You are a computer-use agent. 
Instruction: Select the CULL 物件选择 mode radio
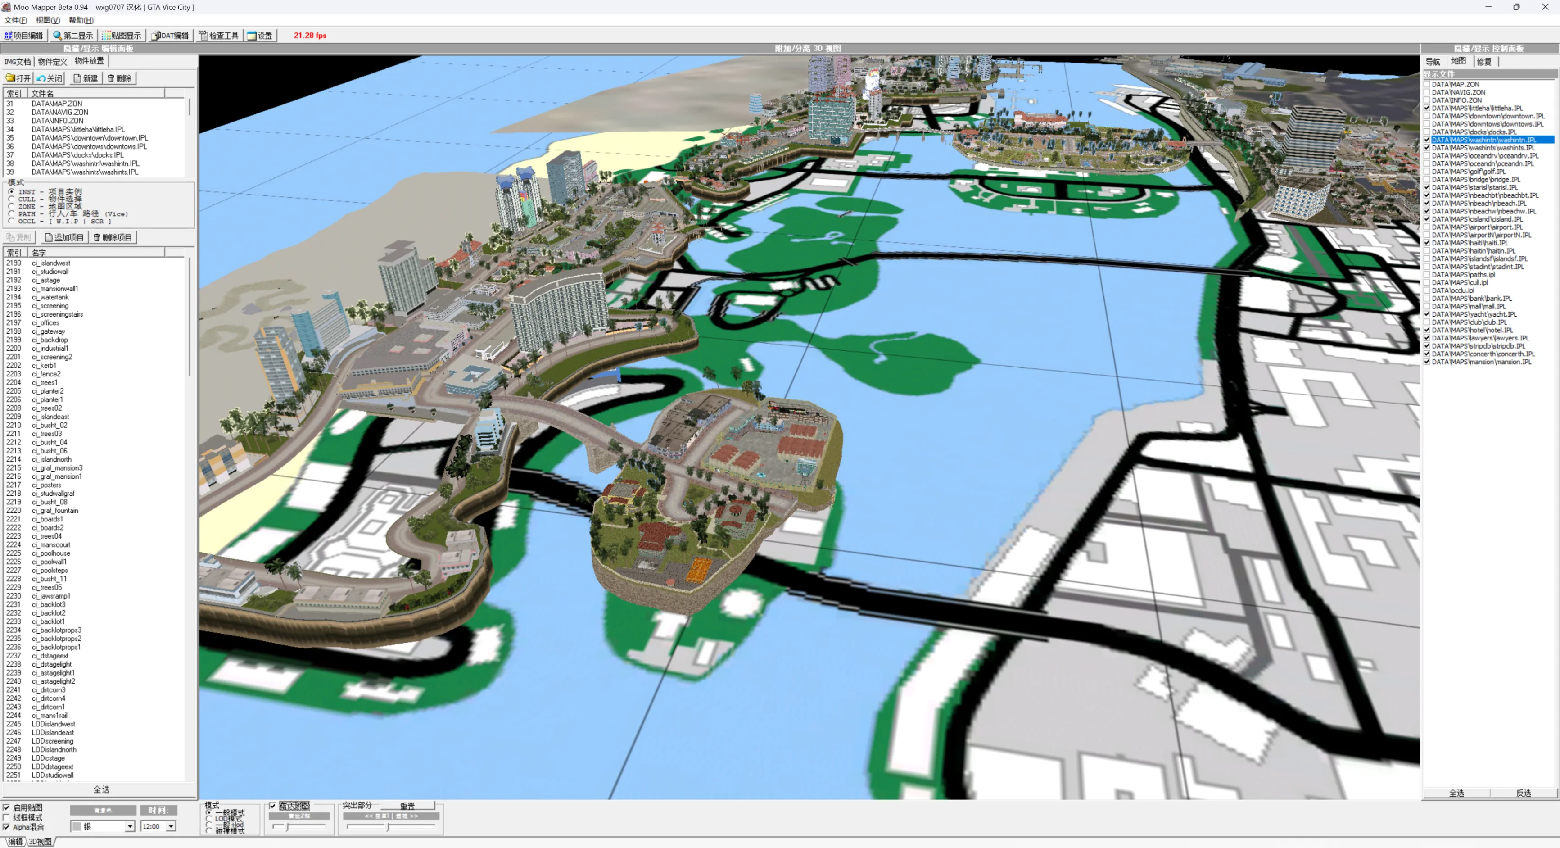(12, 200)
